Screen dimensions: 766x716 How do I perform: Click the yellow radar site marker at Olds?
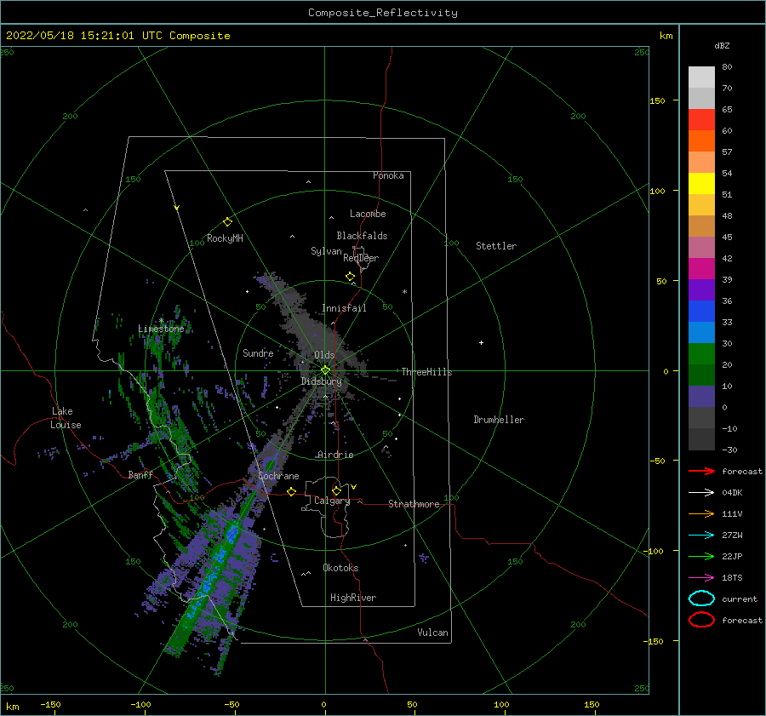[x=325, y=370]
